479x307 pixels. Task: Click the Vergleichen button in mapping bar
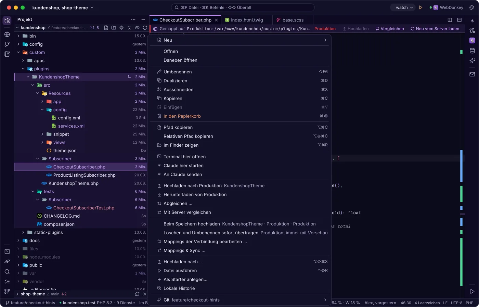pyautogui.click(x=390, y=29)
